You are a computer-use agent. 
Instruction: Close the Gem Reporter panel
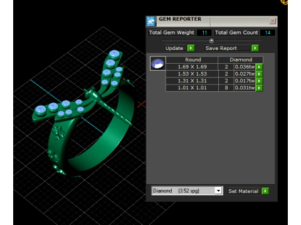pos(272,21)
